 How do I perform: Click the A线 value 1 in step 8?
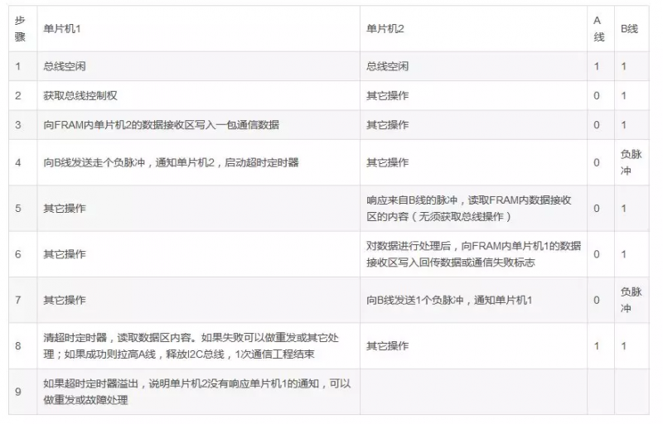[x=597, y=345]
